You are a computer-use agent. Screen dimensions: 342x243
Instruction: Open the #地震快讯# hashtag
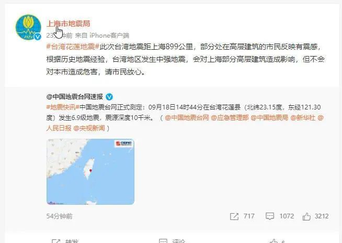pos(63,107)
